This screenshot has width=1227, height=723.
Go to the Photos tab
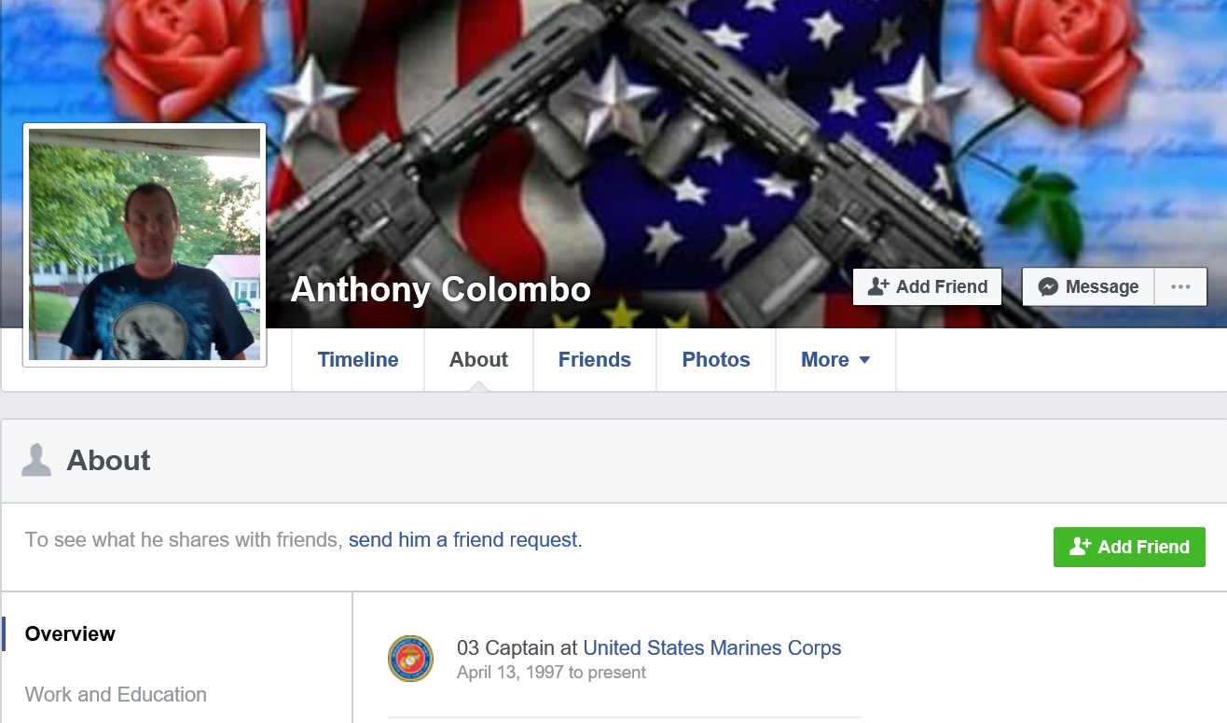coord(716,360)
